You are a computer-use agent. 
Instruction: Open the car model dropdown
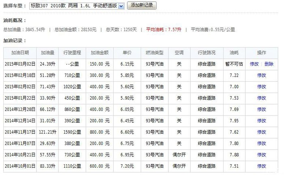(x=77, y=6)
